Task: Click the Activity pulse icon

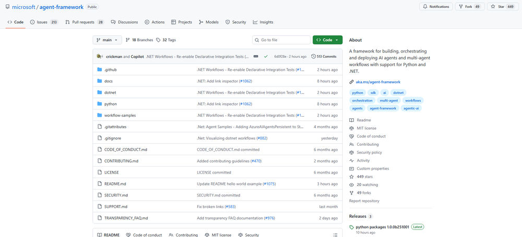Action: pyautogui.click(x=351, y=160)
